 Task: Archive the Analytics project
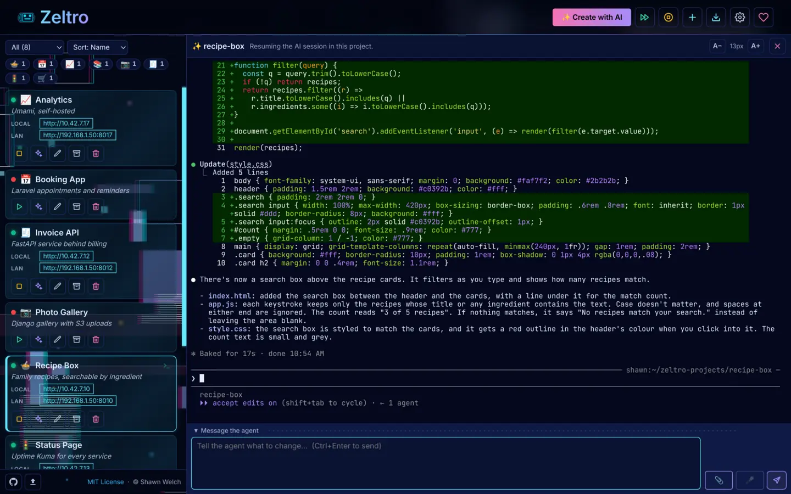pyautogui.click(x=77, y=153)
